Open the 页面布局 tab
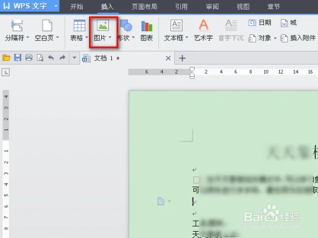 pos(144,7)
